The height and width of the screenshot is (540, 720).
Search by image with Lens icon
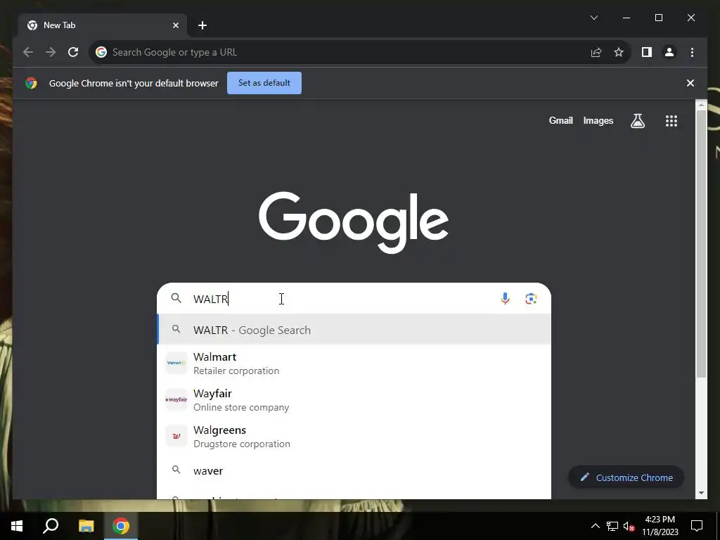tap(531, 298)
